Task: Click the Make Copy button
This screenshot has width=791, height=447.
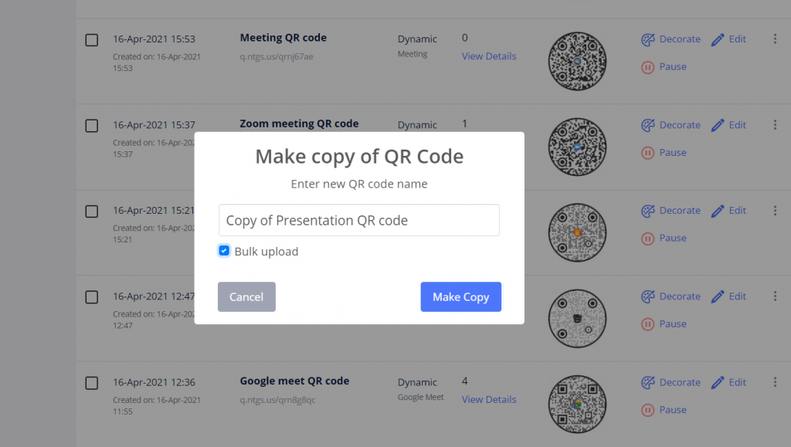Action: 460,297
